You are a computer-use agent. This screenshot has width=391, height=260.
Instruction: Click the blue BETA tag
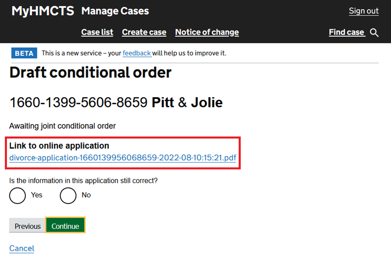point(24,53)
